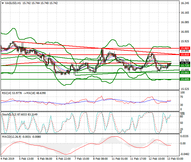
Task: Click the RSI scale level 70
Action: [181, 97]
